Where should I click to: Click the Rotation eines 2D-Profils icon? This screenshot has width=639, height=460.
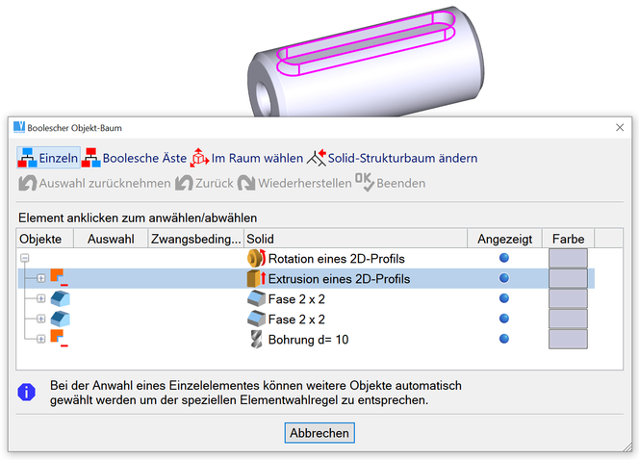pyautogui.click(x=256, y=258)
